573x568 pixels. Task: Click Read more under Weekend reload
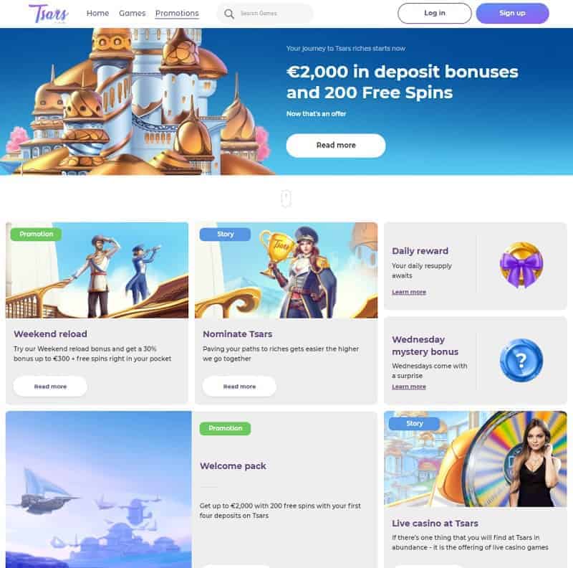pyautogui.click(x=50, y=387)
